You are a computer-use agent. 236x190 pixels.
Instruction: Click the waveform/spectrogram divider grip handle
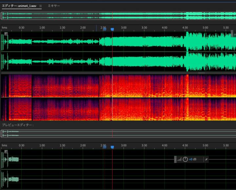[201, 73]
